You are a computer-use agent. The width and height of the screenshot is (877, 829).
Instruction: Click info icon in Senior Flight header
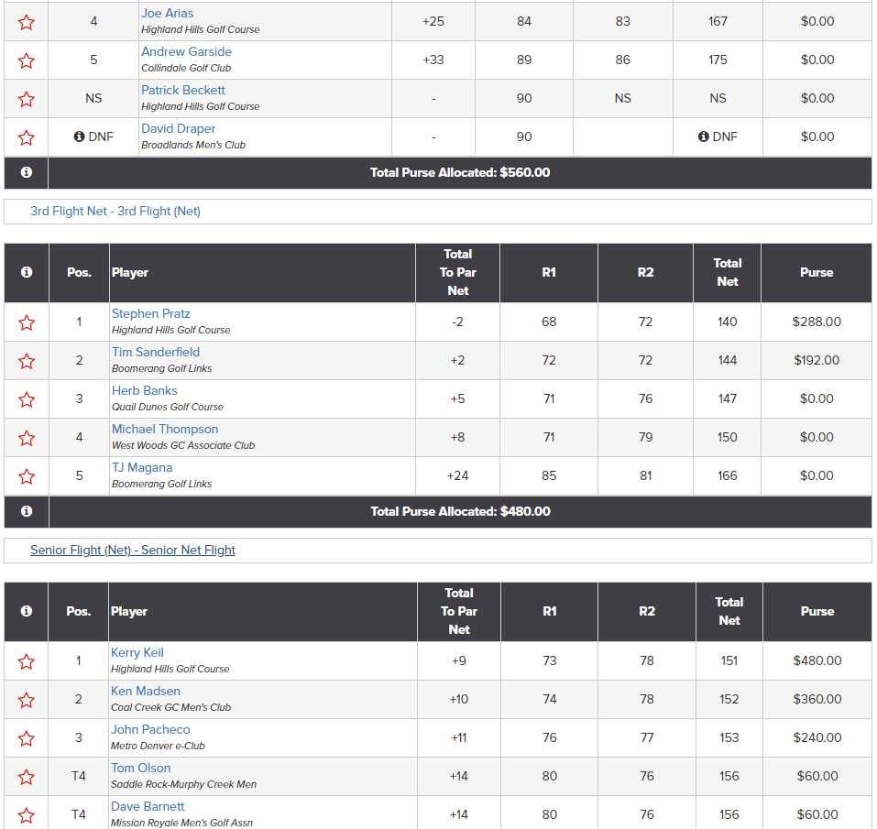point(27,611)
